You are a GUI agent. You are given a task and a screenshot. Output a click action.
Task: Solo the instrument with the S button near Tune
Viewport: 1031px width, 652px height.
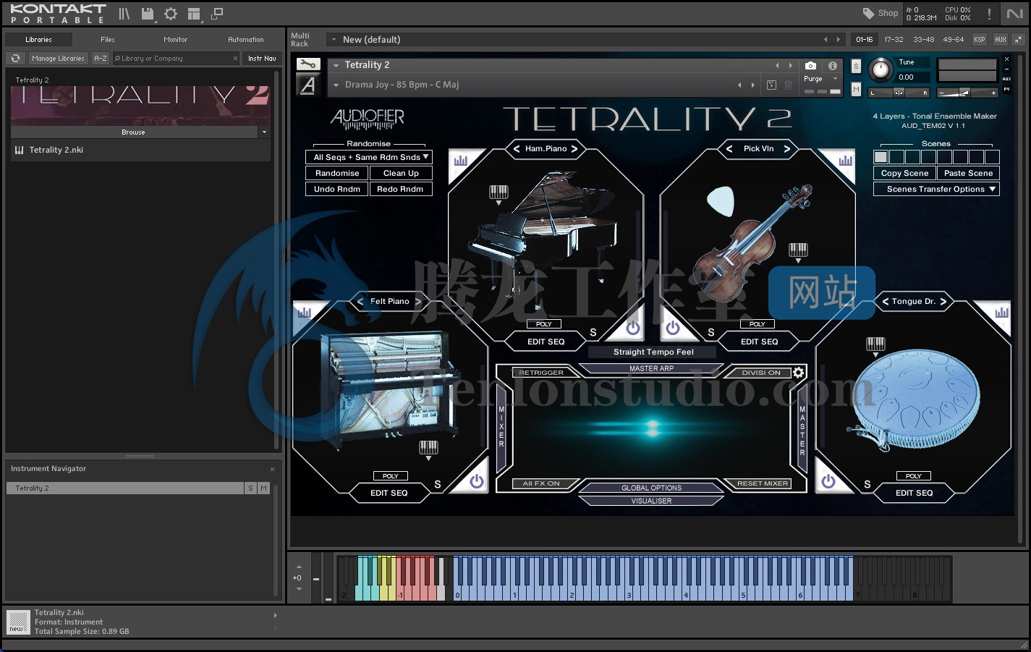[856, 66]
